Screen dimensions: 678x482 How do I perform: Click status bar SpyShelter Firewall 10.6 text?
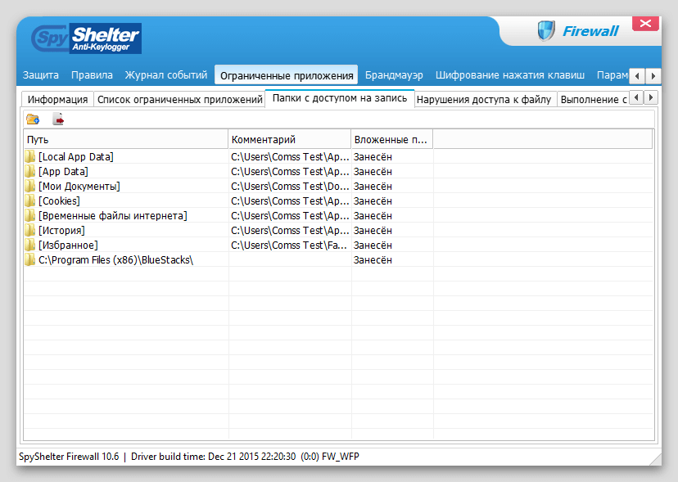pyautogui.click(x=69, y=456)
